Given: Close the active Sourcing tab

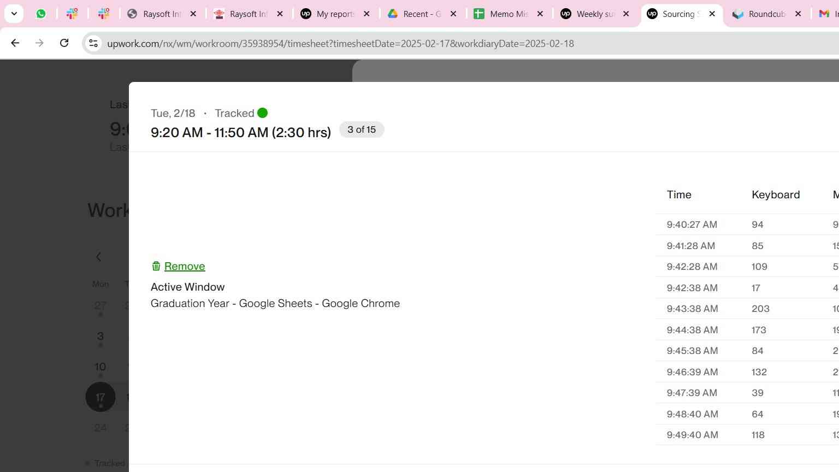Looking at the screenshot, I should click(x=712, y=14).
